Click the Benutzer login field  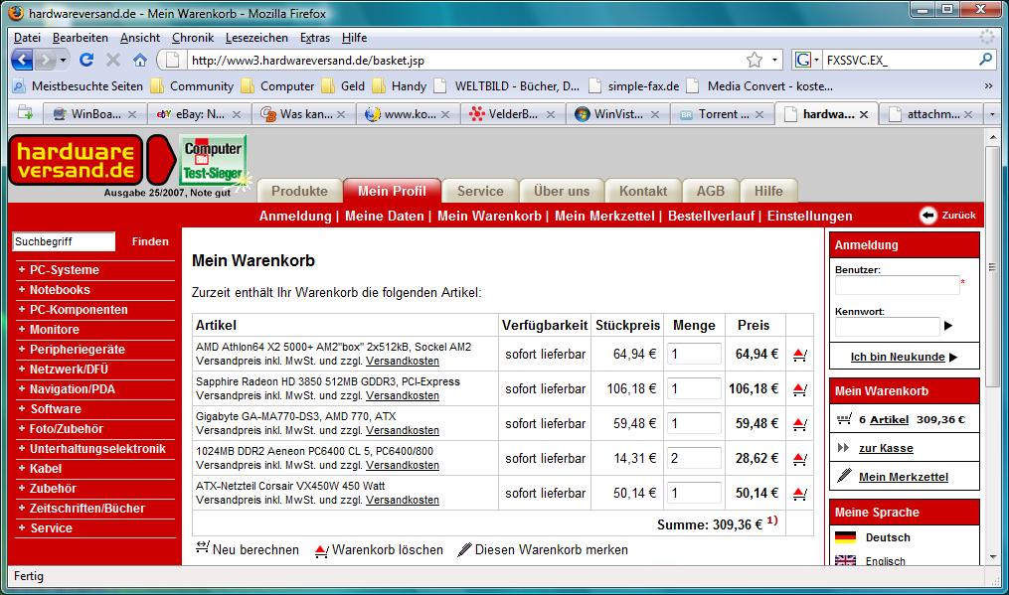[897, 286]
